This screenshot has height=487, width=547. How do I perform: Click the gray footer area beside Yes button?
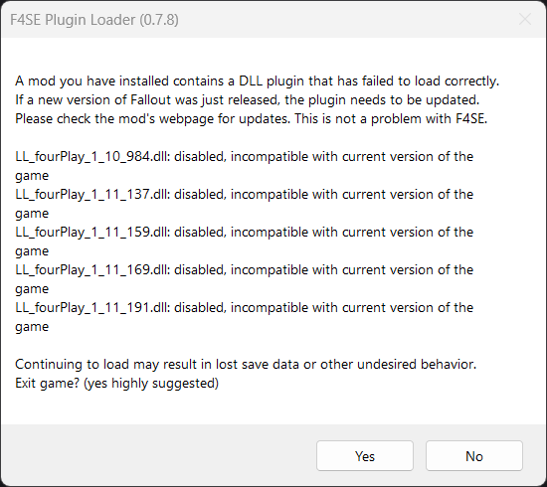[x=157, y=455]
